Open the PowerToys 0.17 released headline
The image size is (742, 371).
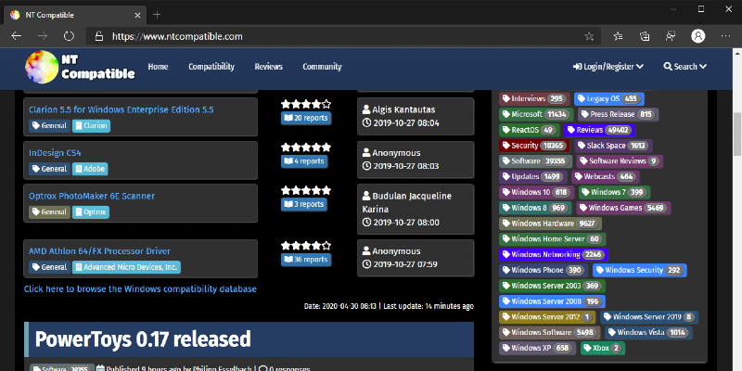point(143,339)
